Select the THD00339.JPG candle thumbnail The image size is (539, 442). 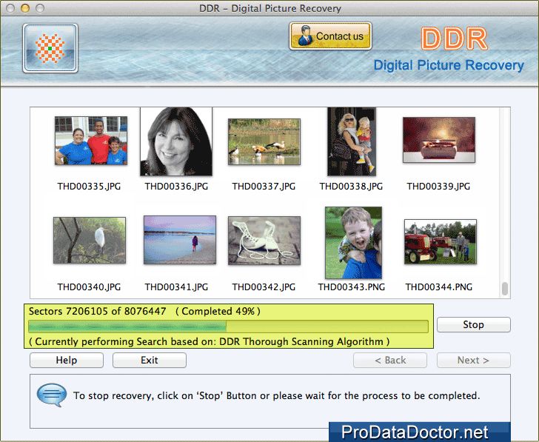[x=439, y=140]
